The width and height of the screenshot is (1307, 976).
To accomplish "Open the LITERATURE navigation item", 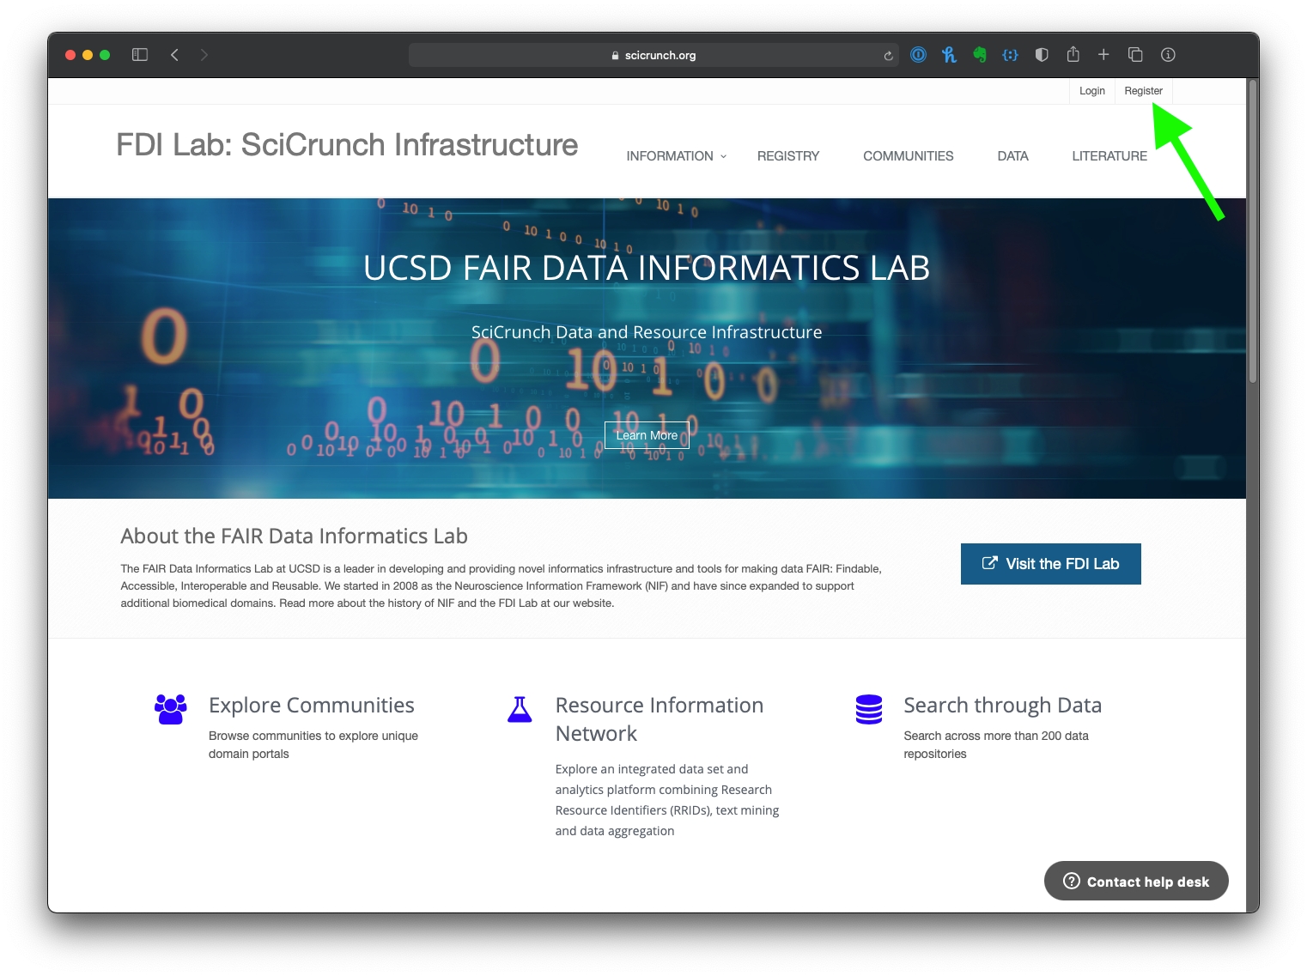I will tap(1109, 156).
